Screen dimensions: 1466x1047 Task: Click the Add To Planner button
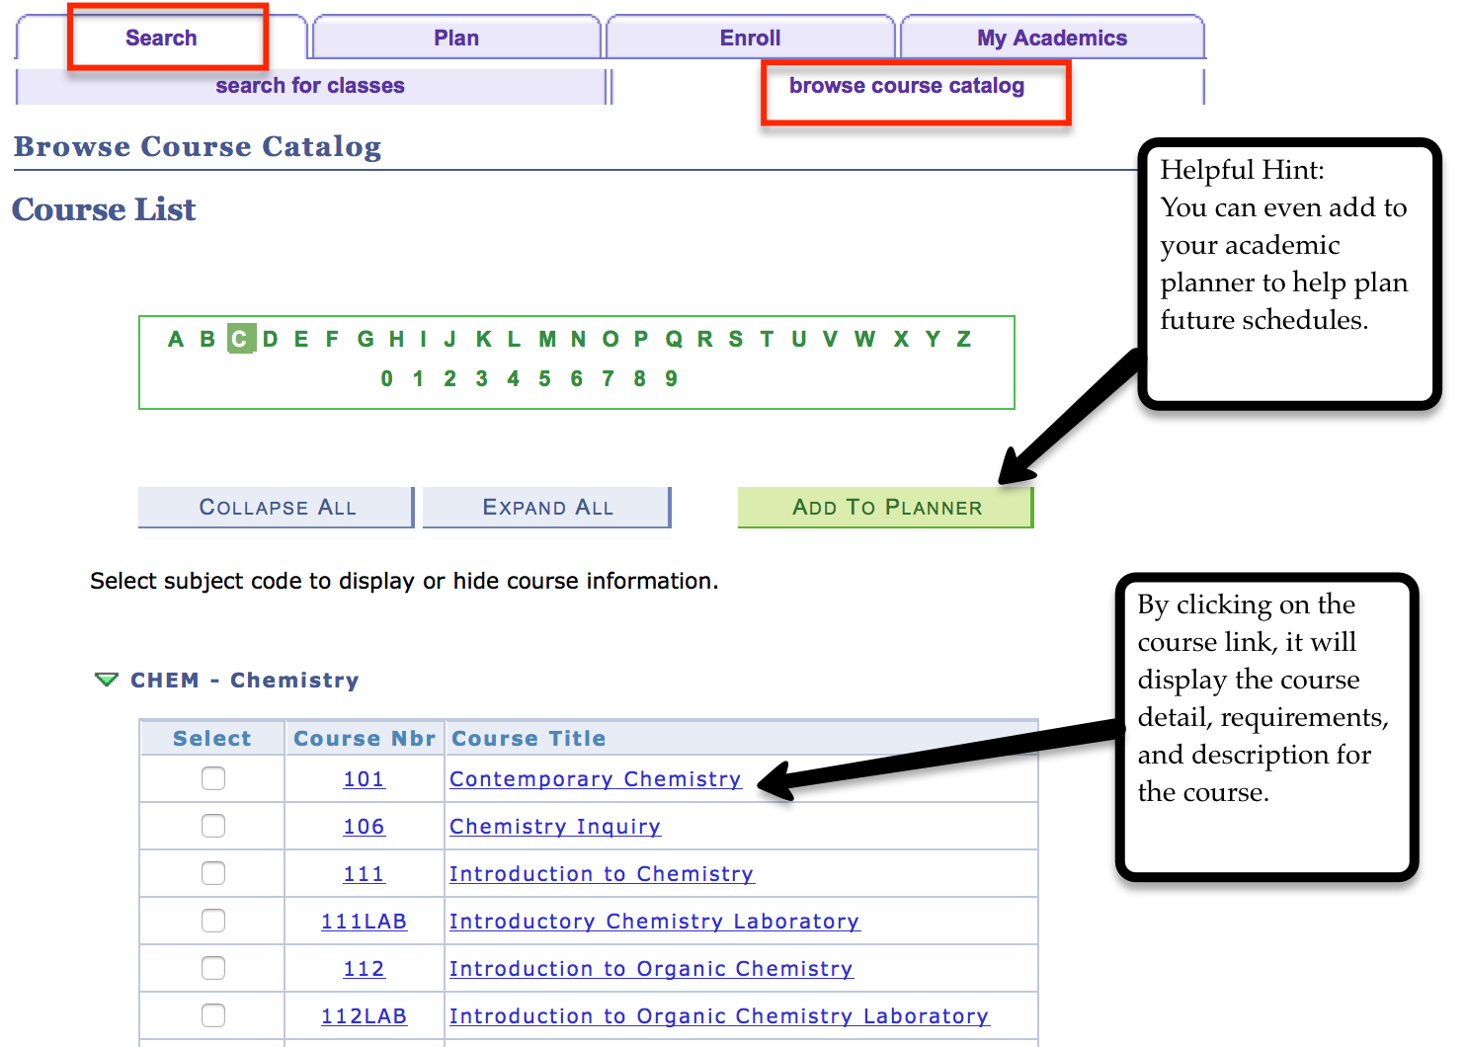pyautogui.click(x=885, y=508)
